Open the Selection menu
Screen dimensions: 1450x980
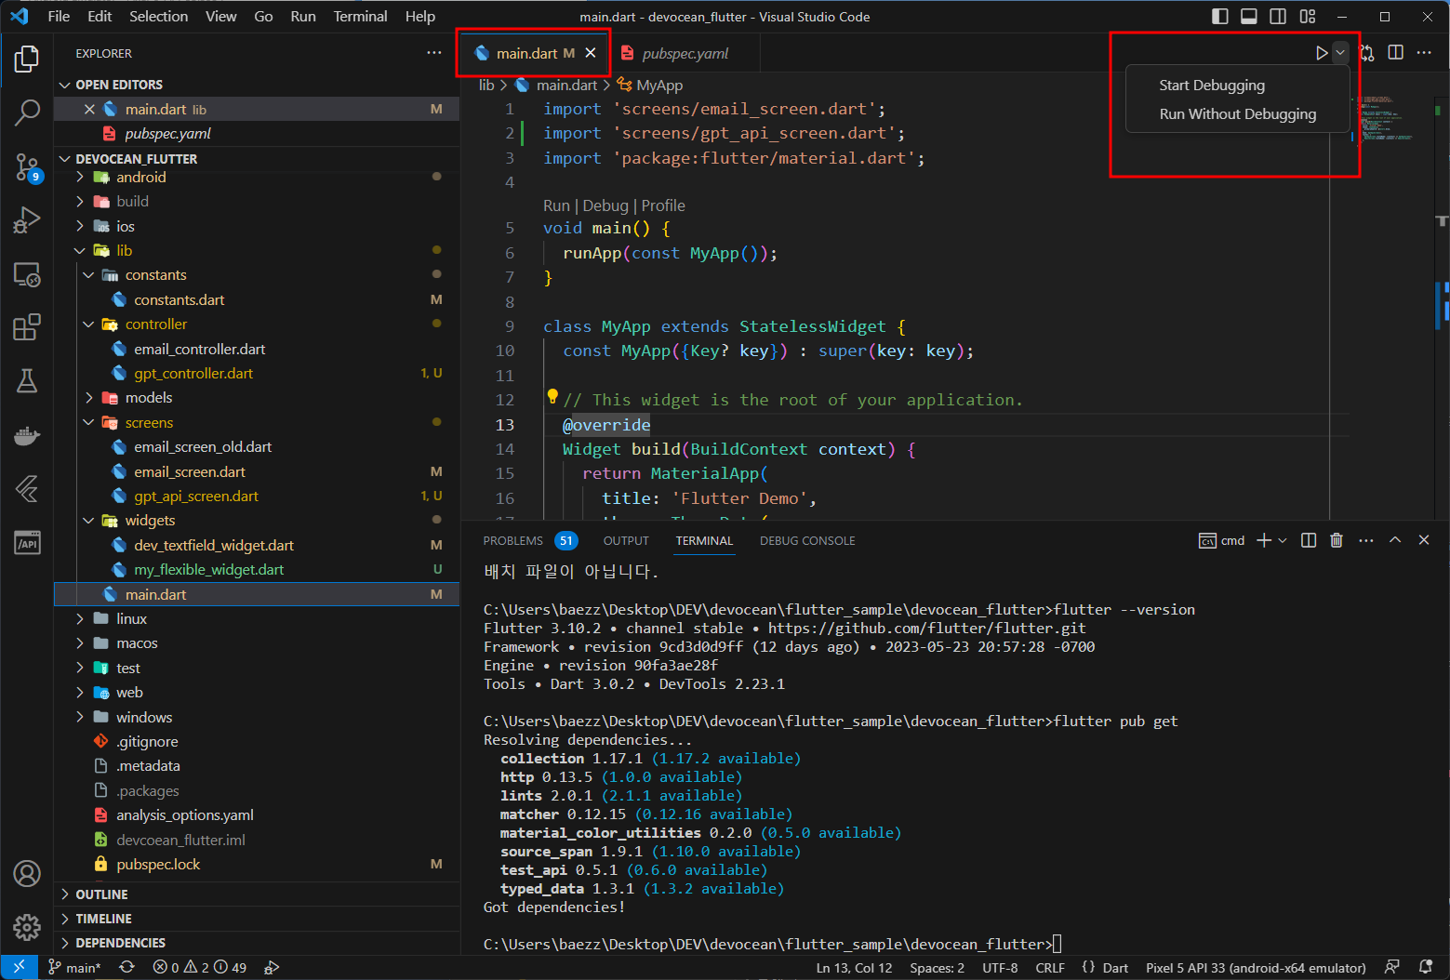click(x=158, y=17)
